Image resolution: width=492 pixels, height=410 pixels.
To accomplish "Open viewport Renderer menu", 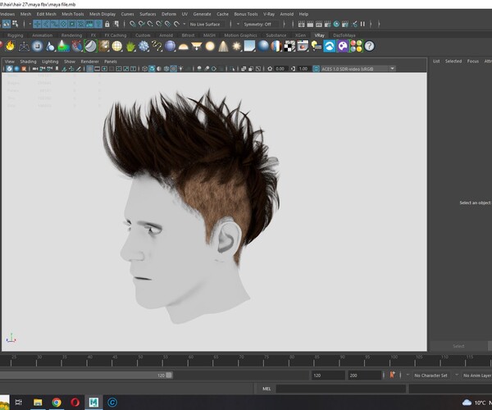I will point(89,61).
